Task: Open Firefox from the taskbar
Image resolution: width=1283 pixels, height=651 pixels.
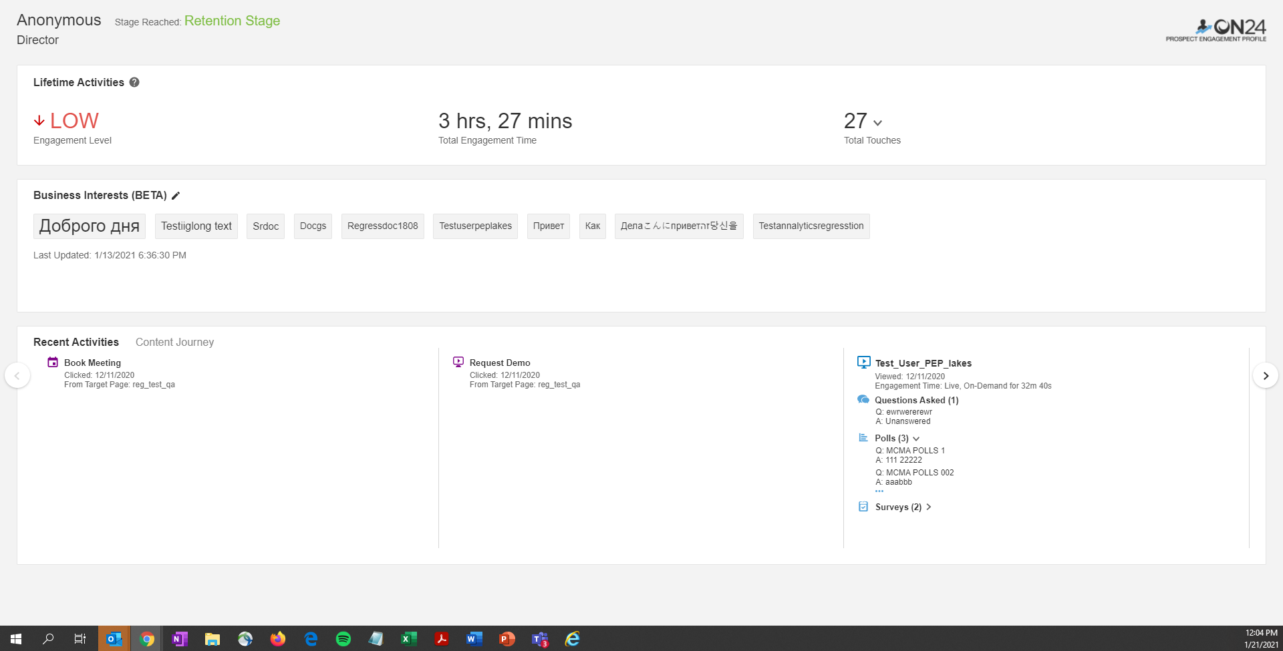Action: [278, 639]
